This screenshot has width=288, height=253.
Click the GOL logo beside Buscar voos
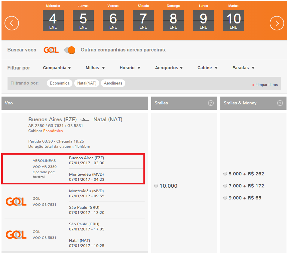point(51,50)
